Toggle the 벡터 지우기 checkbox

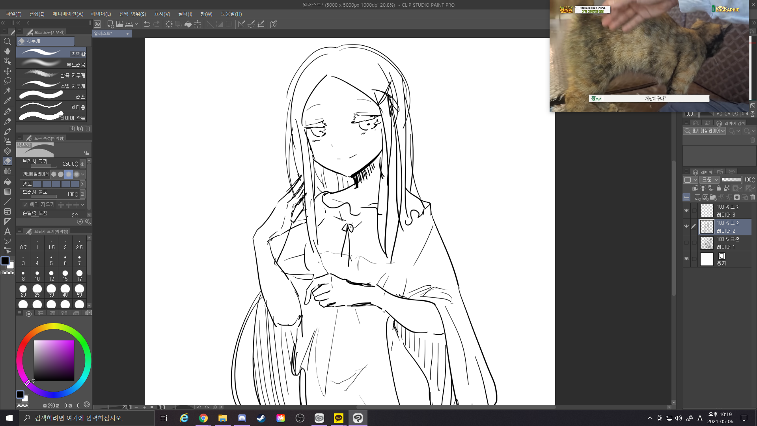pyautogui.click(x=25, y=205)
